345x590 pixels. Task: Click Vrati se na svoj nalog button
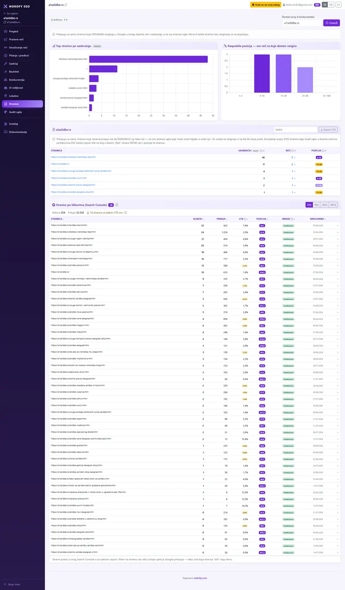tap(266, 4)
